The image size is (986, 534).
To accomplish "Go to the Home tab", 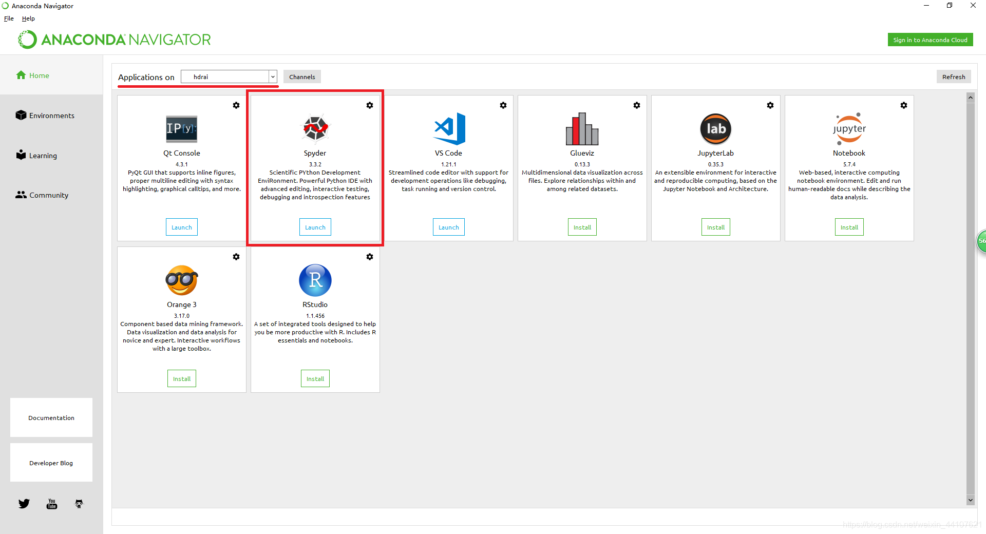I will pyautogui.click(x=51, y=75).
